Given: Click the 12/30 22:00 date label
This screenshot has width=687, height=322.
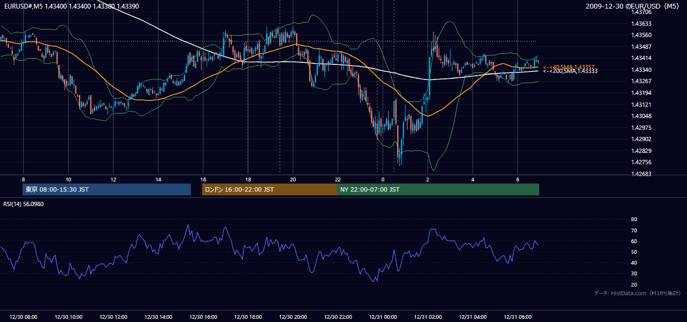Looking at the screenshot, I should click(x=338, y=317).
